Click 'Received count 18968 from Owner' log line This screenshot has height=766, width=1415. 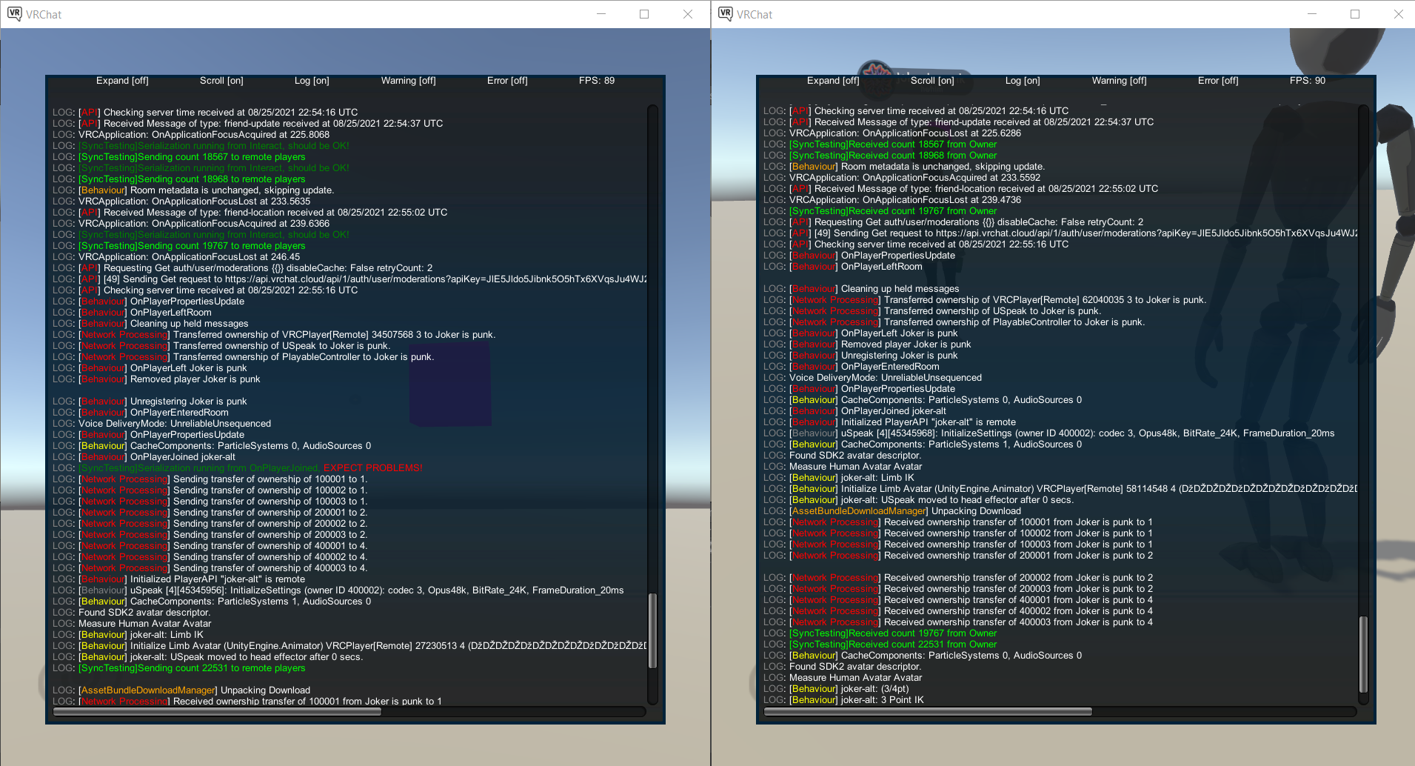click(x=880, y=156)
